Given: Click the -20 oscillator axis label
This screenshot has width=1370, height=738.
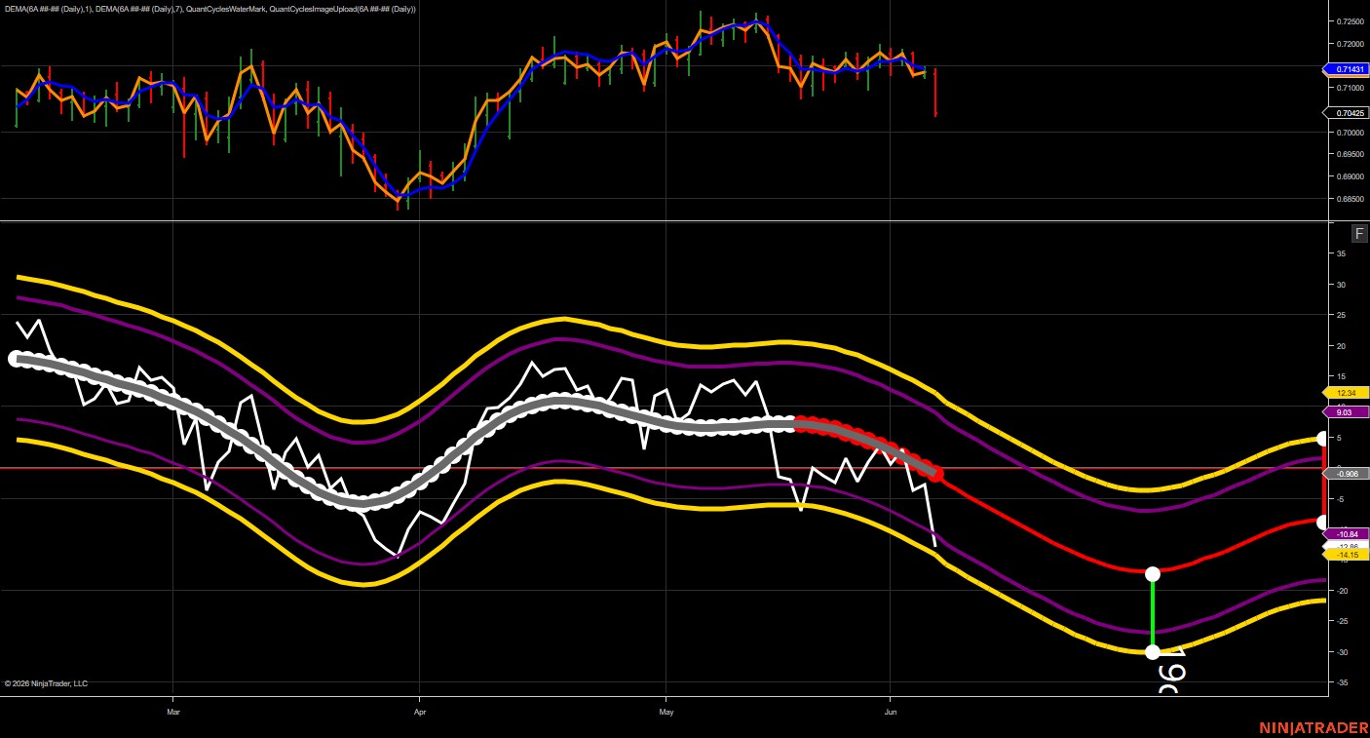Looking at the screenshot, I should [1342, 591].
